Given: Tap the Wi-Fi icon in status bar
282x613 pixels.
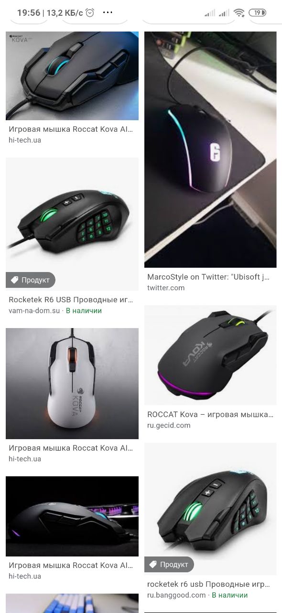Looking at the screenshot, I should (x=239, y=13).
